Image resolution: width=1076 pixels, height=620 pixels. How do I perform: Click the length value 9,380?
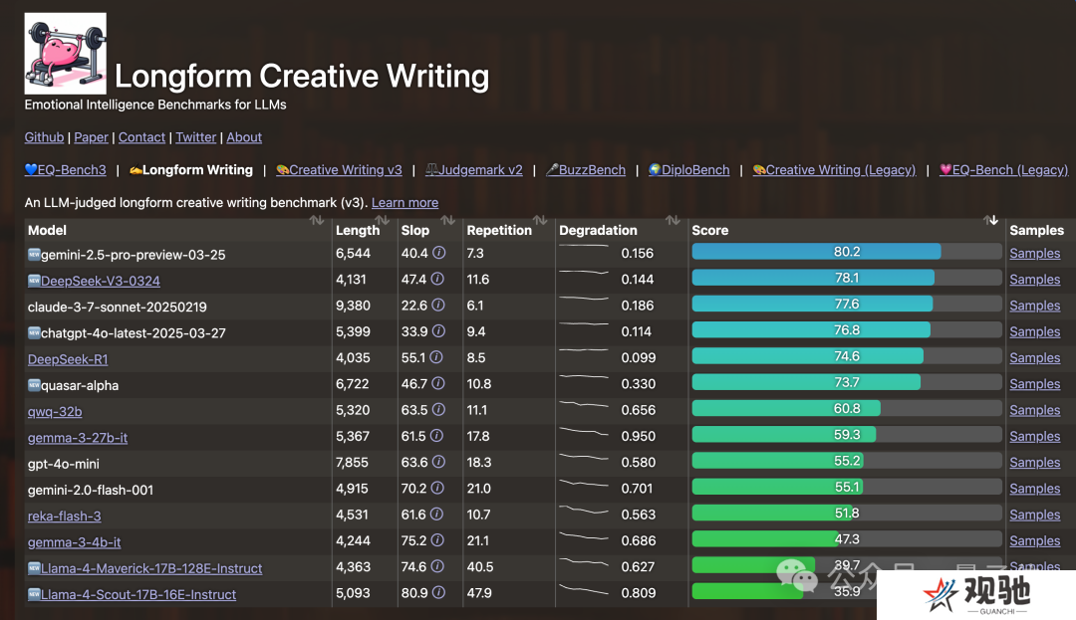(x=353, y=305)
